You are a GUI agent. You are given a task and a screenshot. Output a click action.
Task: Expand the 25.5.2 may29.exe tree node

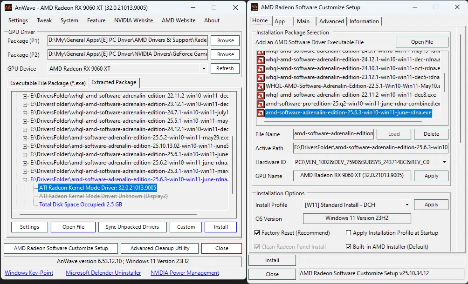[25, 138]
